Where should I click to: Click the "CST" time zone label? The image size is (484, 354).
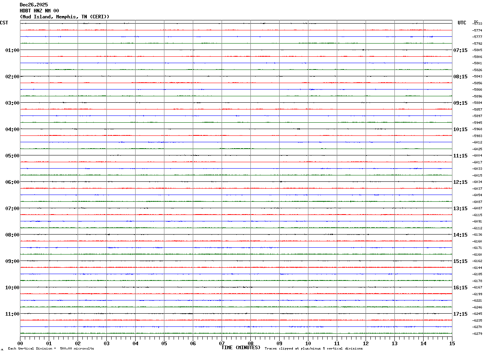(x=4, y=23)
